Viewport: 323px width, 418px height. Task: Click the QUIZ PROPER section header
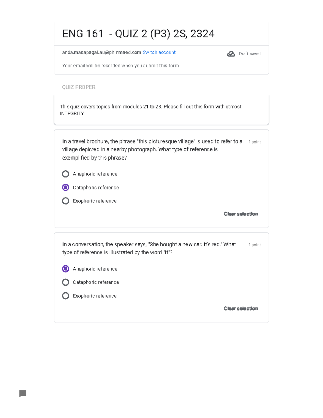click(79, 87)
